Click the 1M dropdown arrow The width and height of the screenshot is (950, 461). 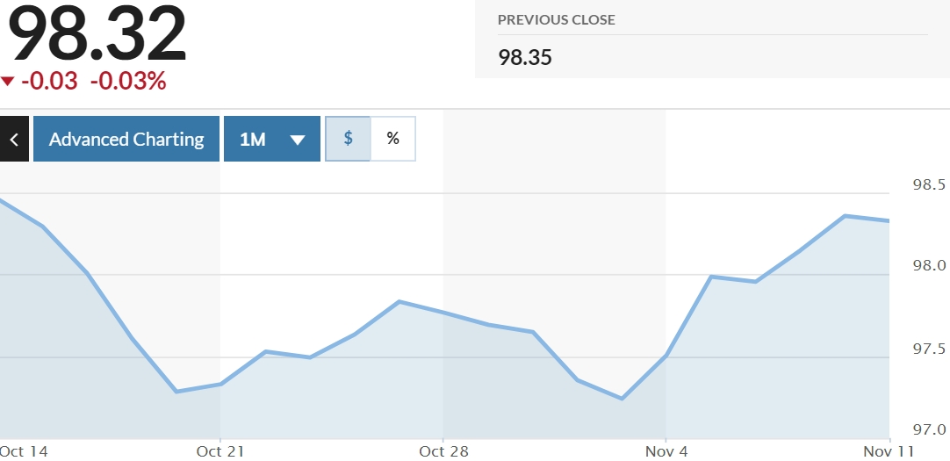coord(298,140)
